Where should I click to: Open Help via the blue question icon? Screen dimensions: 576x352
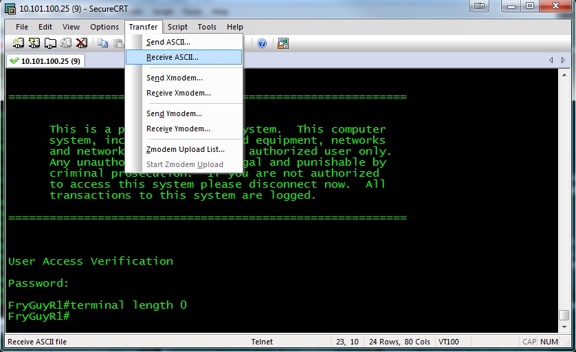tap(262, 43)
